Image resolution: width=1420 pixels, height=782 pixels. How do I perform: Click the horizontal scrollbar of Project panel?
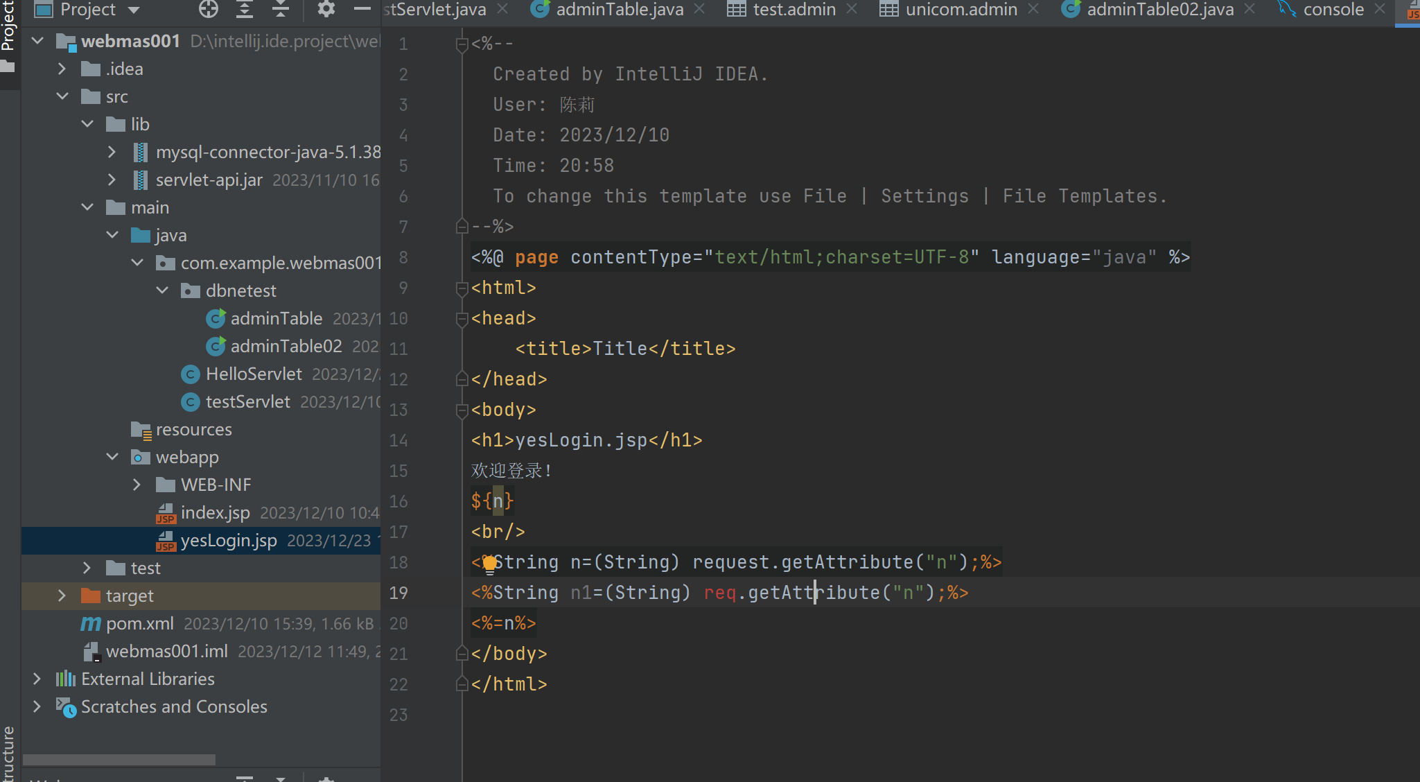pos(119,760)
